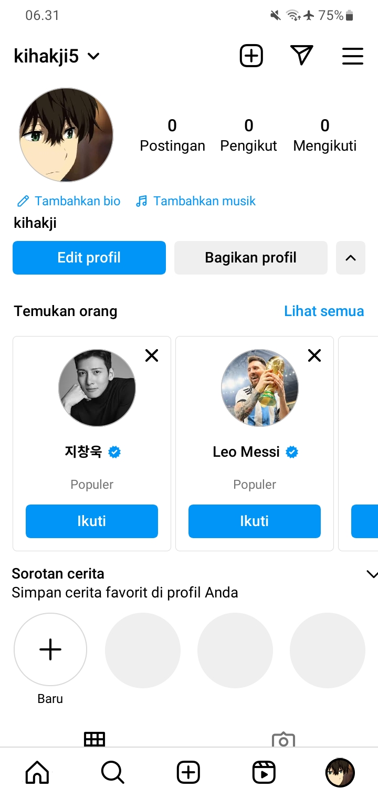The width and height of the screenshot is (378, 798).
Task: Tap the large profile picture avatar
Action: 66,135
